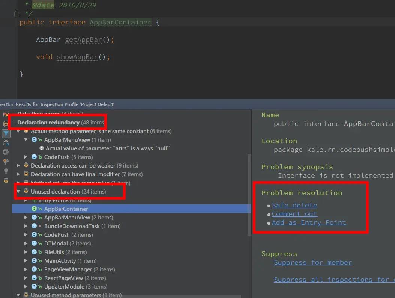This screenshot has width=395, height=298.
Task: Click 'Add as Entry Point' link
Action: [309, 222]
